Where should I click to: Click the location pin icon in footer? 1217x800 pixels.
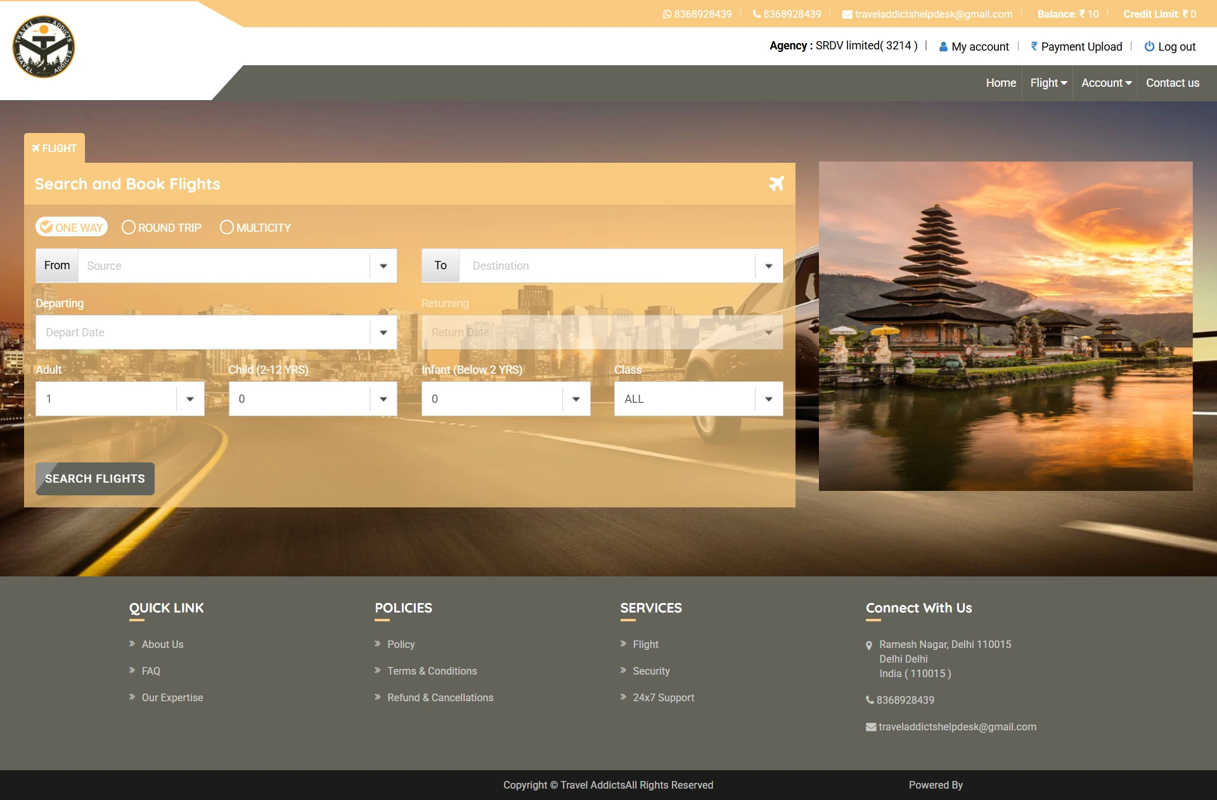(x=869, y=645)
